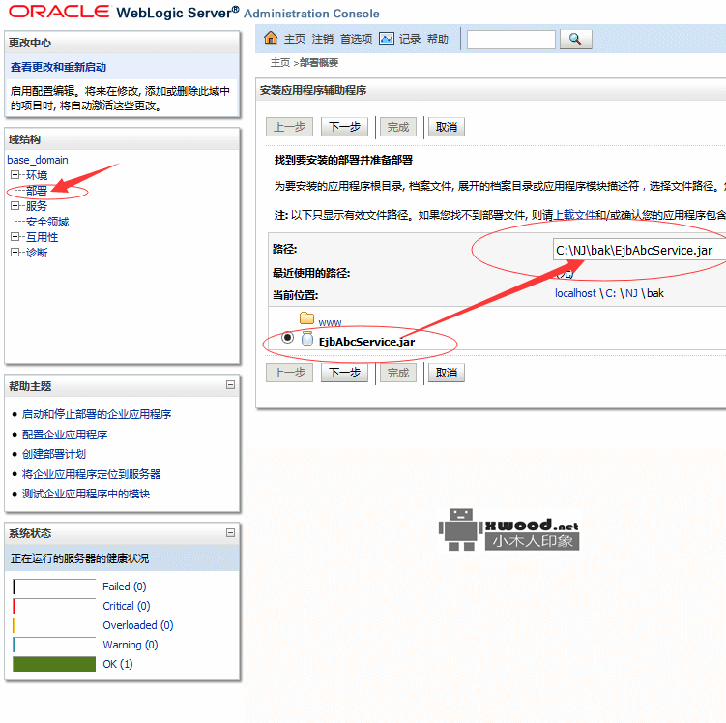Open the base_domain tree root

tap(38, 160)
